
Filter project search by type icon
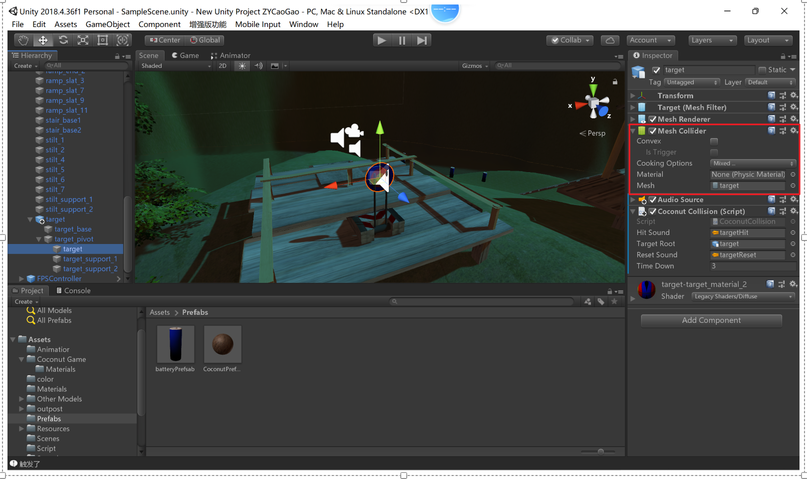(588, 301)
